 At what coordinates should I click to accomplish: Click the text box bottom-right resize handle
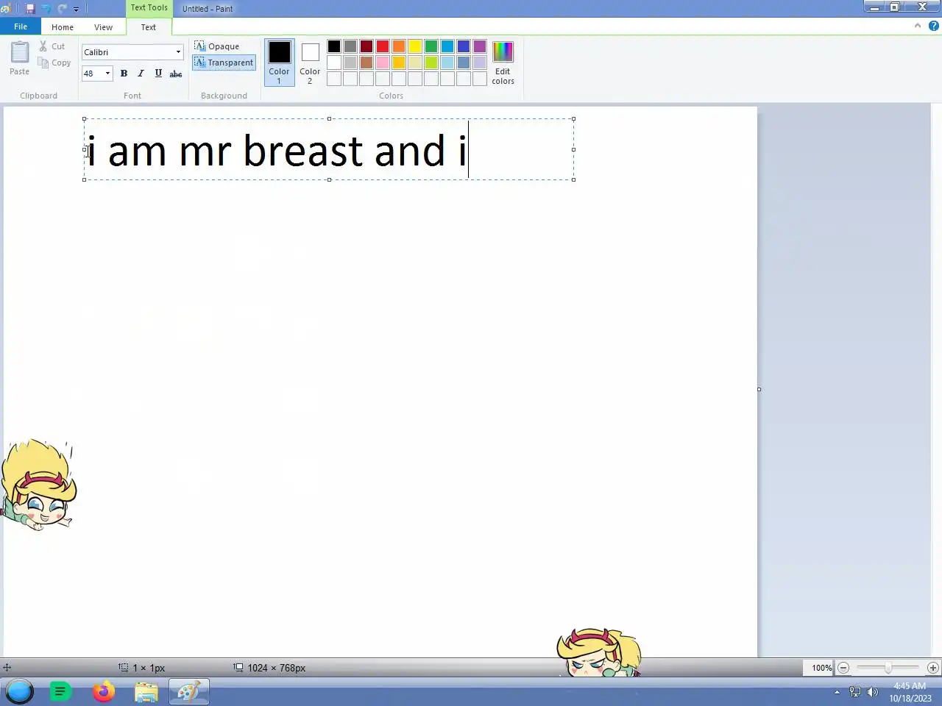(573, 179)
